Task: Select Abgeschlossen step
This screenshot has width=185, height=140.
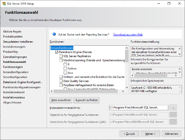Action: [12, 102]
